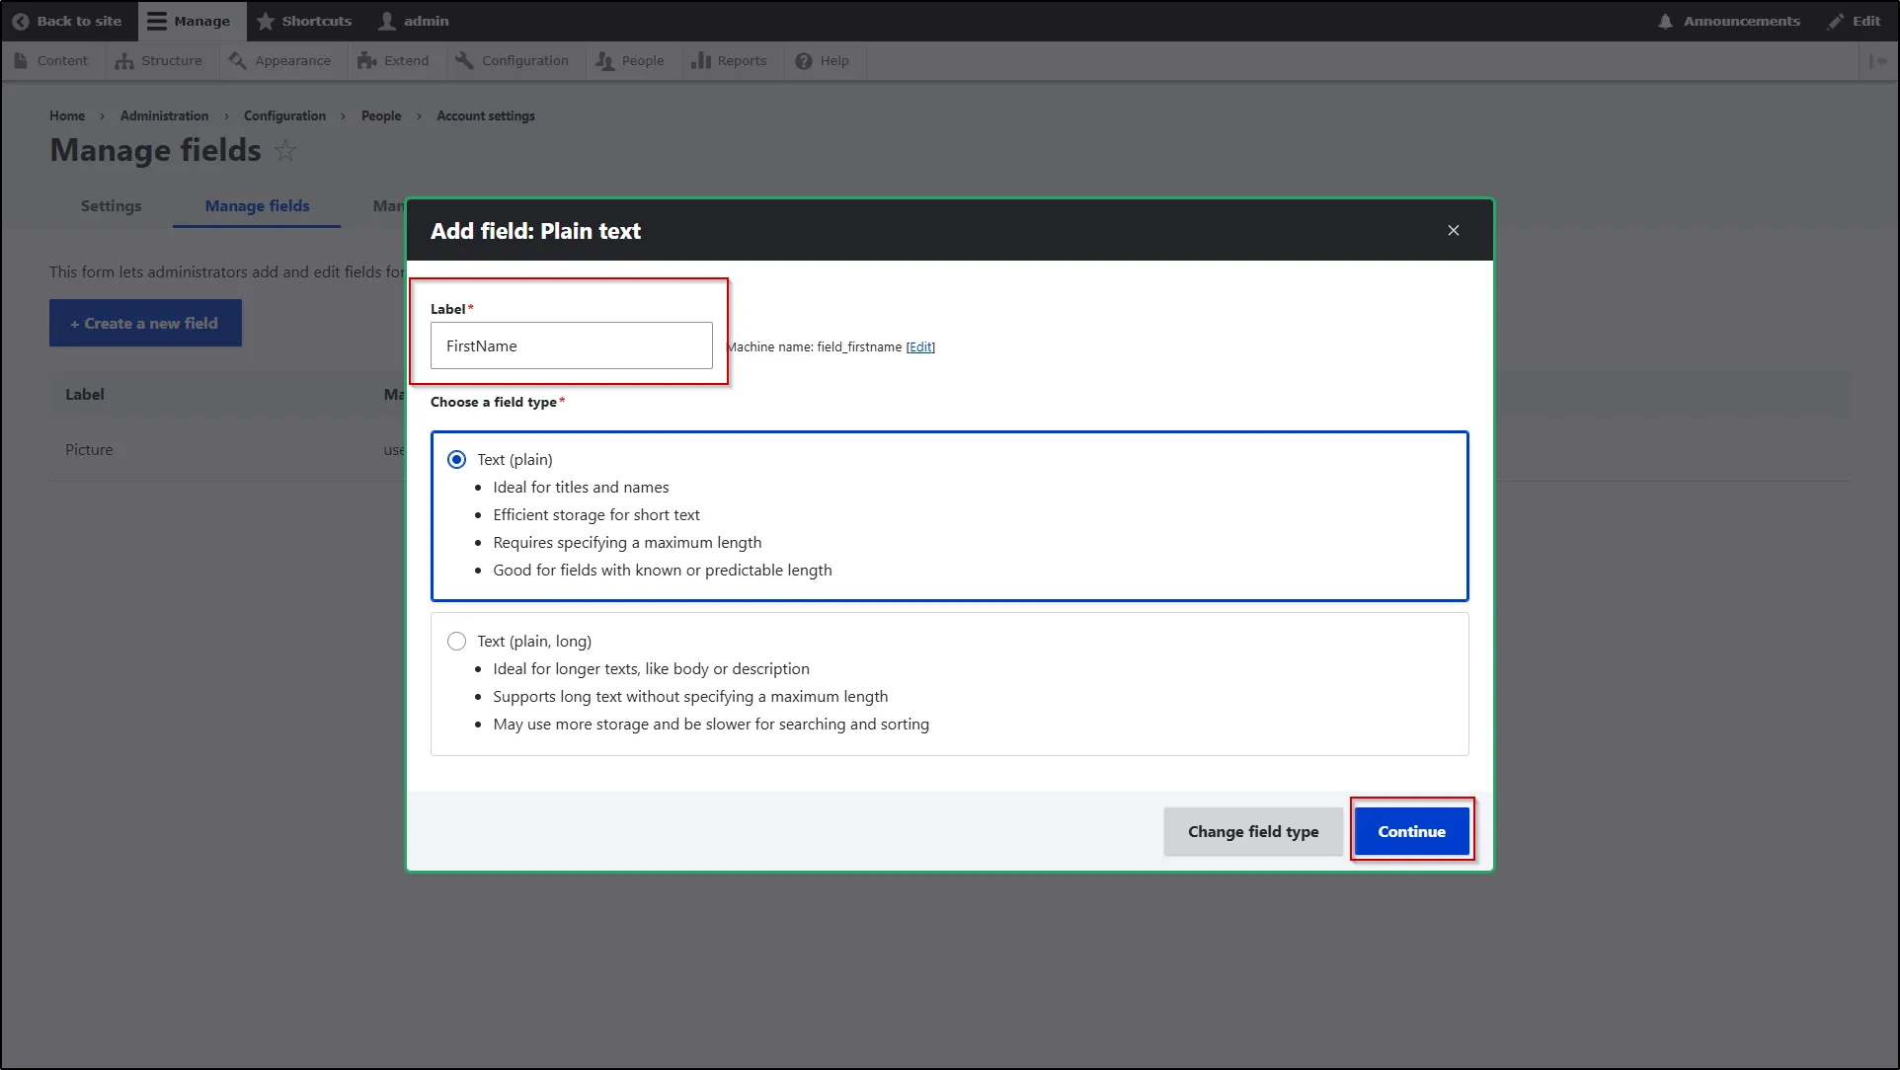Open the Announcements panel
Screen dimensions: 1900x1070
pos(1728,21)
